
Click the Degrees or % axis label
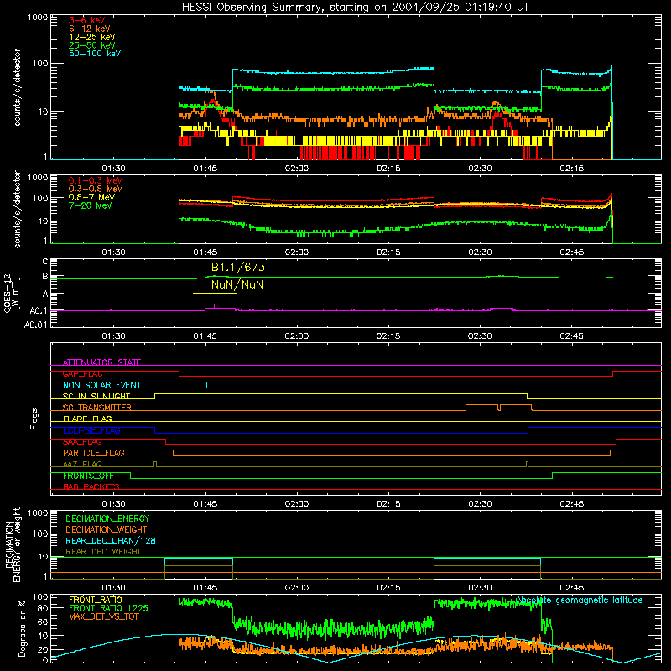click(22, 628)
